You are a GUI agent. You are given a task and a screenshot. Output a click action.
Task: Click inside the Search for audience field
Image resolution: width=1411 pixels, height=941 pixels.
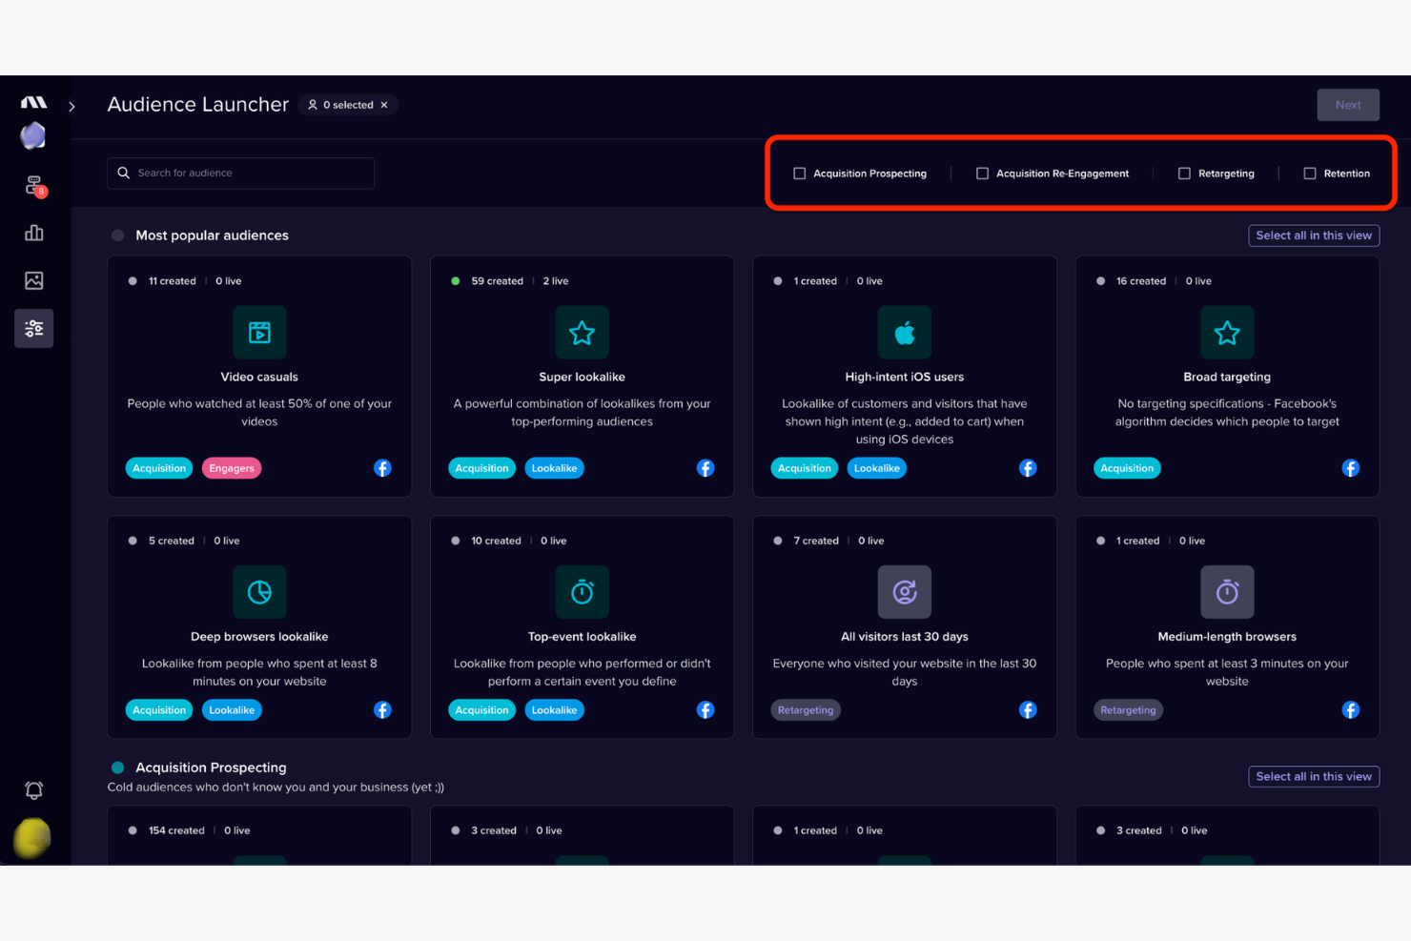[240, 173]
